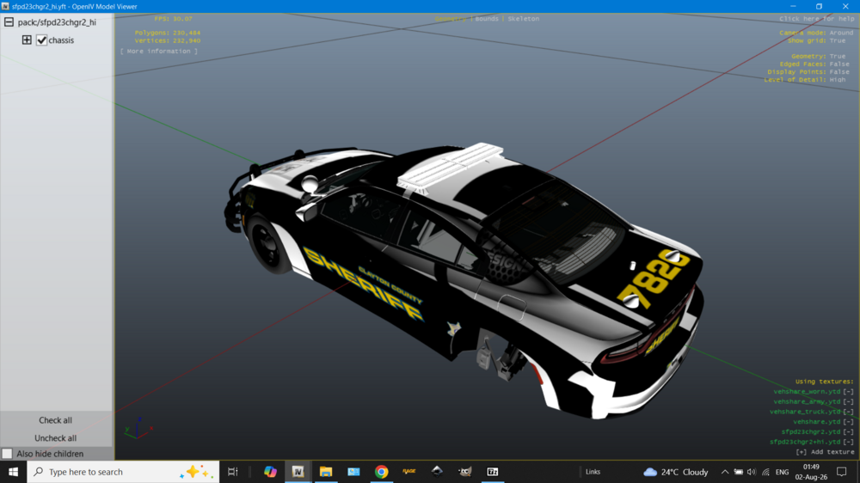This screenshot has height=483, width=860.
Task: Remove vehshare_truck.ytd texture with [-]
Action: 849,412
